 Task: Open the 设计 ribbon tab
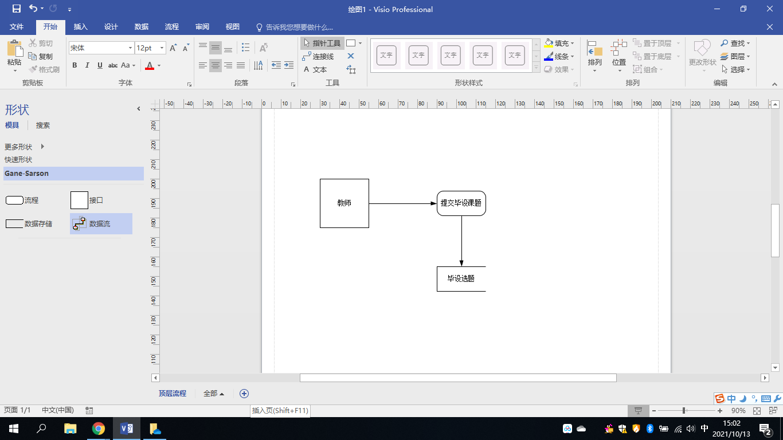(111, 27)
